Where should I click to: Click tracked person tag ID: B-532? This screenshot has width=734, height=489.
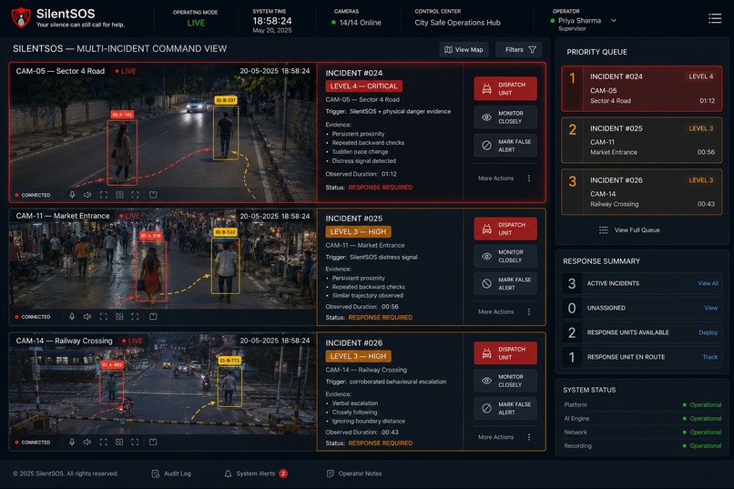click(225, 232)
